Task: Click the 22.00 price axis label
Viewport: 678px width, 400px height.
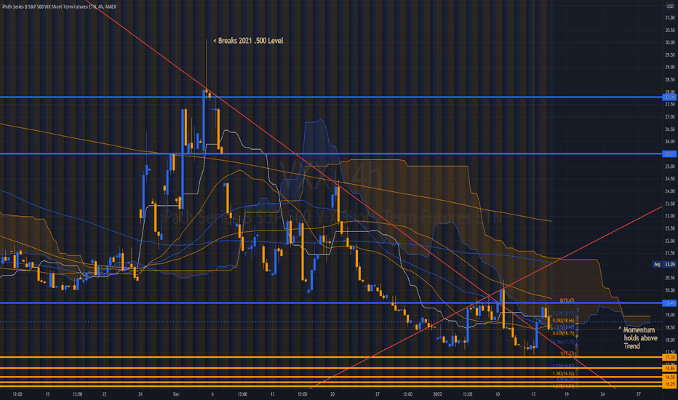Action: (670, 241)
